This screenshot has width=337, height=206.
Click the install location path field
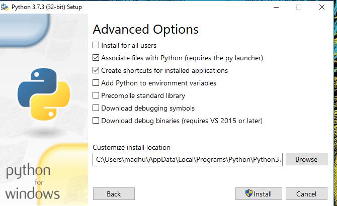pos(188,159)
